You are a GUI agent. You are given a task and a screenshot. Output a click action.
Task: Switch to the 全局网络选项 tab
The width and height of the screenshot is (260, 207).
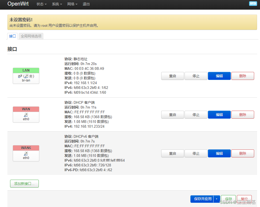click(31, 36)
